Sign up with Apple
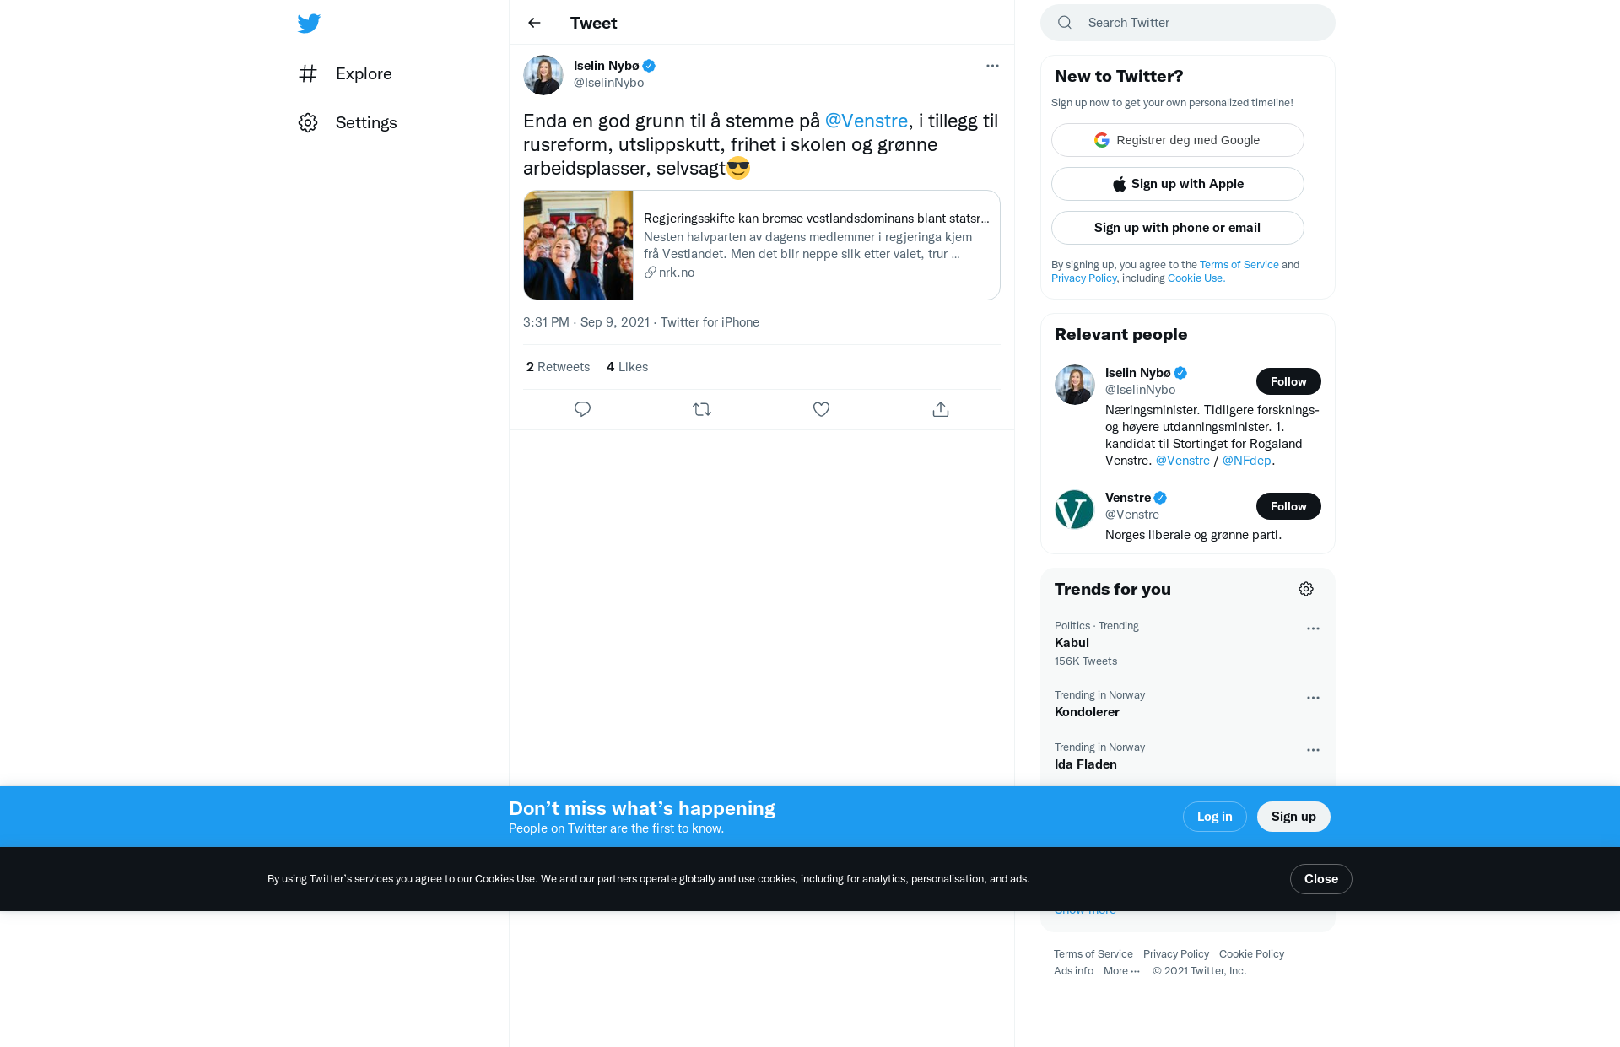Screen dimensions: 1620x1047 pyautogui.click(x=1178, y=184)
